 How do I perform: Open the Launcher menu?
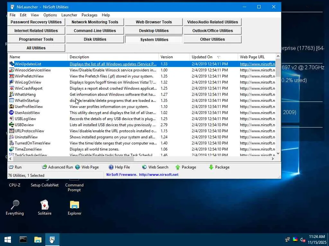click(x=69, y=15)
